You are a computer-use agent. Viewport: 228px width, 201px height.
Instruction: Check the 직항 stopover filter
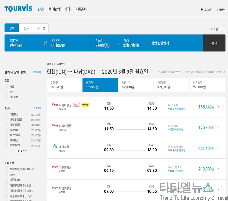point(6,87)
